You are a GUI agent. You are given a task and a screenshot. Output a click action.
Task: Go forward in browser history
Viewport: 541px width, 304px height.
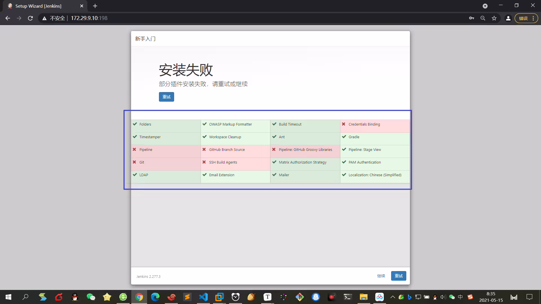click(x=19, y=18)
